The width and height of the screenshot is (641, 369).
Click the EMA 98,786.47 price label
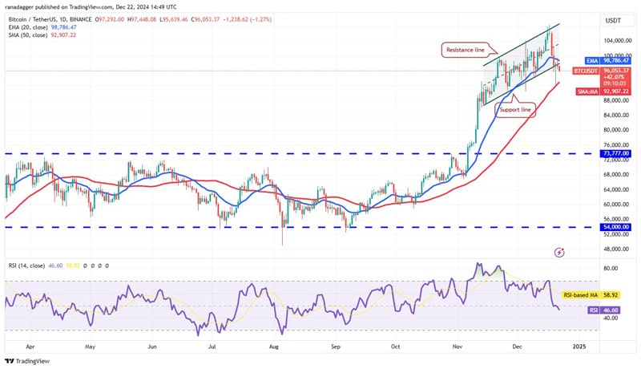[608, 60]
